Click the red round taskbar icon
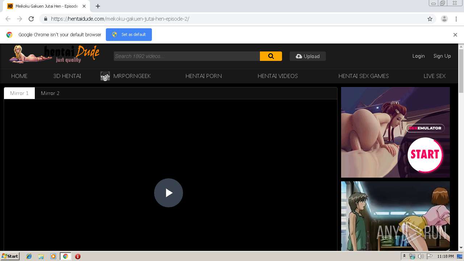The height and width of the screenshot is (261, 464). click(x=78, y=256)
